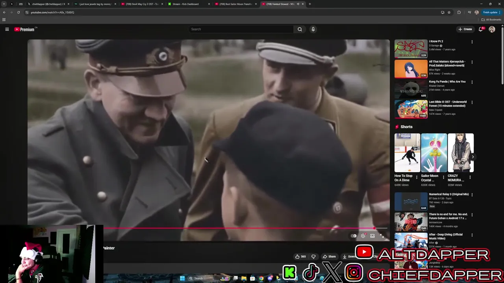The image size is (504, 283).
Task: Open options for 'After - Deep Diving' video
Action: (x=472, y=235)
